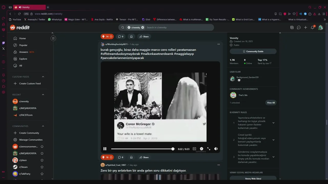Show more bookmarks chevron
Viewport: 328px width, 184px height.
[x=325, y=19]
